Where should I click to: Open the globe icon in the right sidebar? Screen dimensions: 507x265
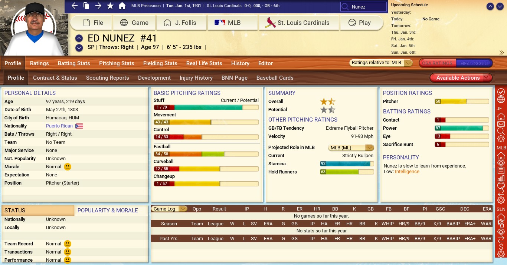501,99
